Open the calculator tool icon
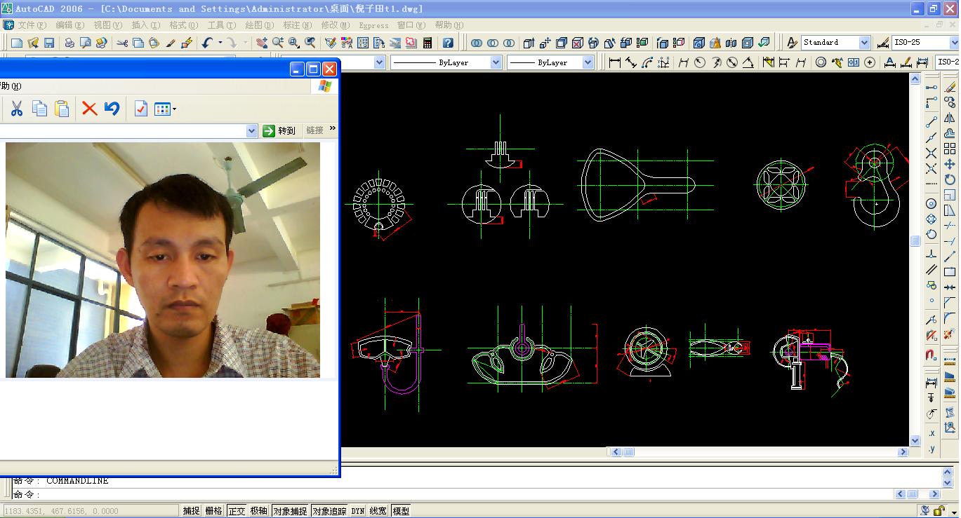Screen dimensions: 961x518 [427, 43]
